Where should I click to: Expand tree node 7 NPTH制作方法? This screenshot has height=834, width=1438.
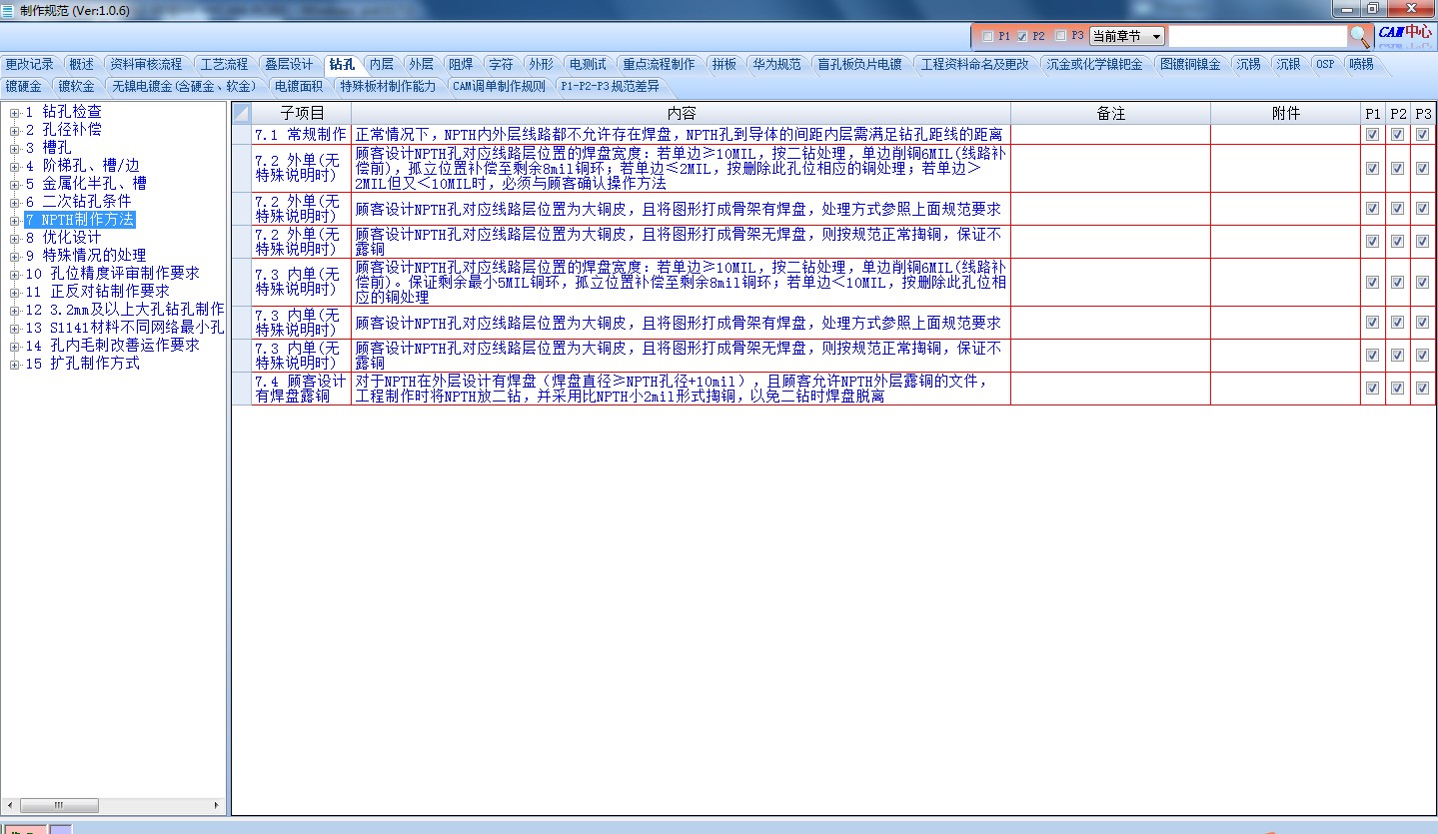coord(14,220)
